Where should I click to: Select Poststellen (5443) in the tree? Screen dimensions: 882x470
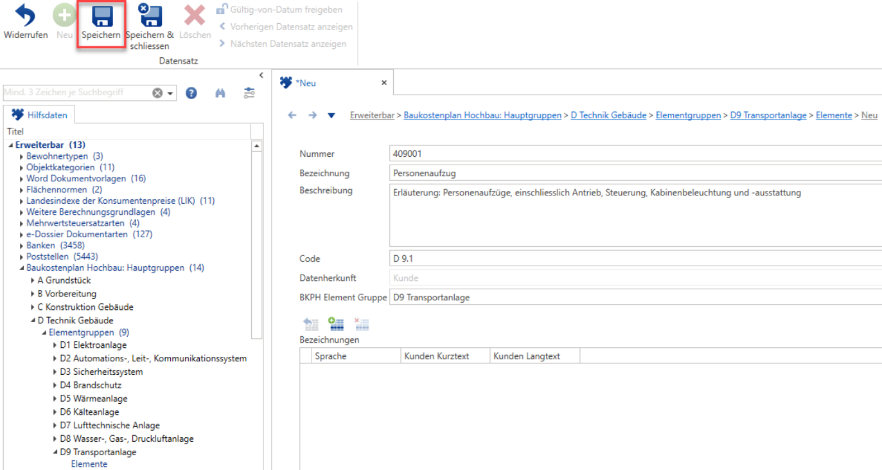tap(62, 257)
